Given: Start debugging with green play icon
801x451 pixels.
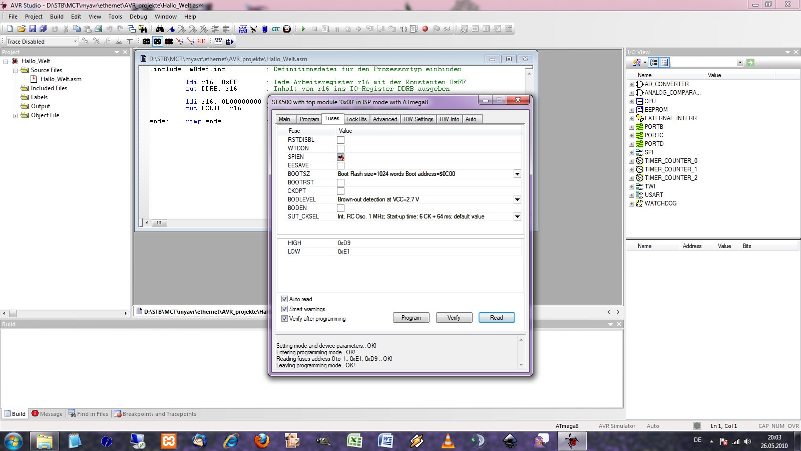Looking at the screenshot, I should pyautogui.click(x=303, y=29).
